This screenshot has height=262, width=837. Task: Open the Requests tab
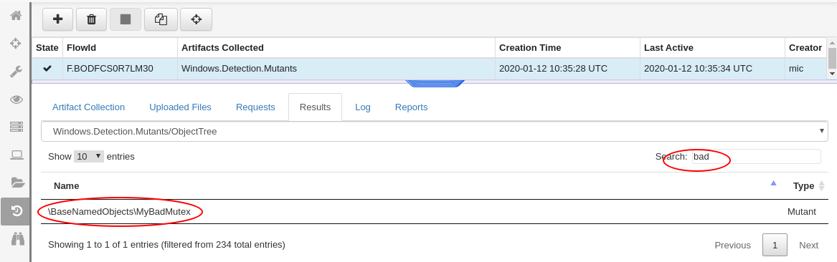point(256,107)
